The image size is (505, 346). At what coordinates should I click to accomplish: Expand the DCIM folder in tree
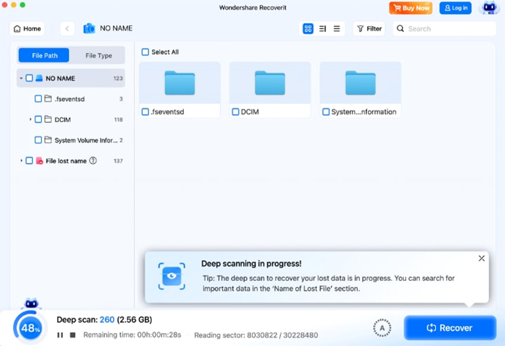(30, 119)
